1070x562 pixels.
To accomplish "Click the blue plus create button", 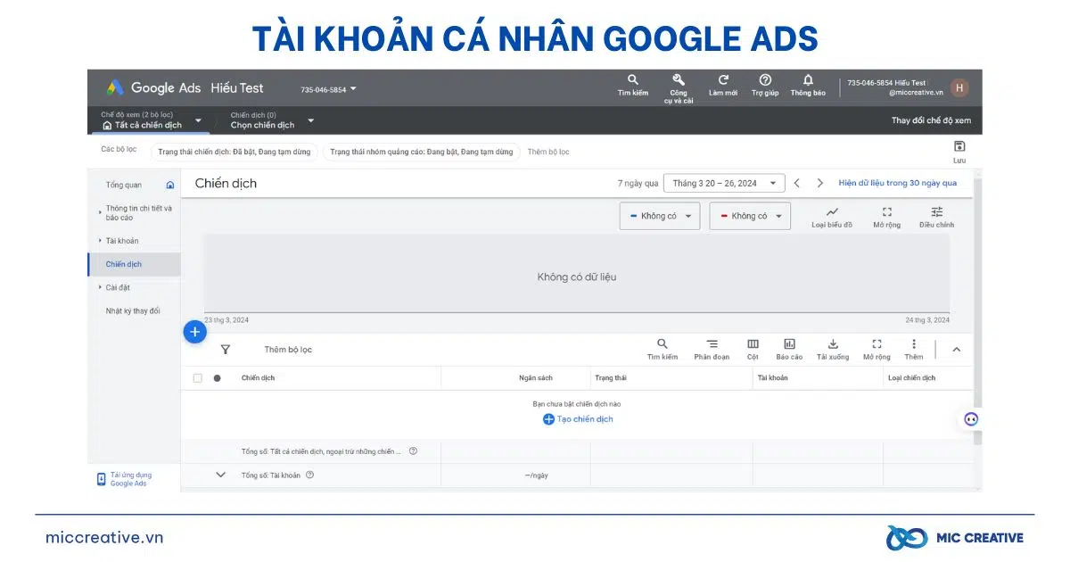I will point(194,331).
